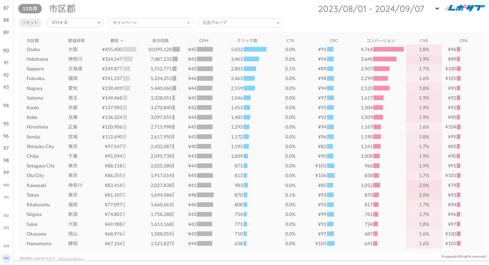This screenshot has height=265, width=489.
Task: Click the 13カ月 period badge
Action: coord(30,9)
